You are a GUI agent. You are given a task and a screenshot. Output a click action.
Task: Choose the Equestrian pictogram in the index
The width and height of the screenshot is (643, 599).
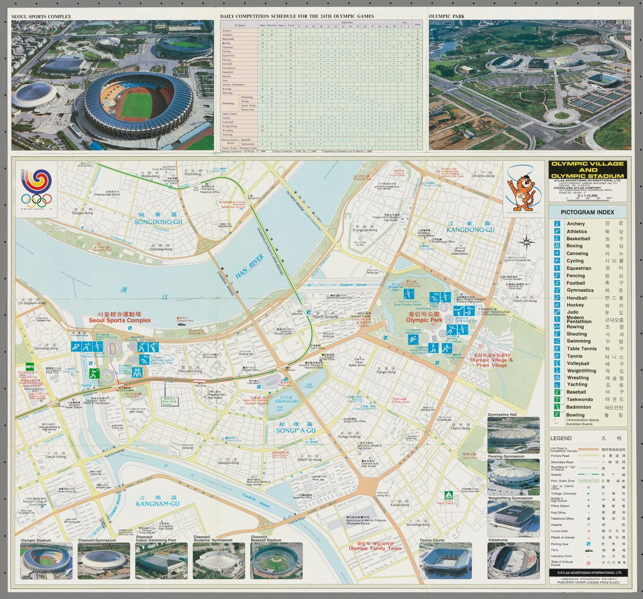(x=557, y=268)
